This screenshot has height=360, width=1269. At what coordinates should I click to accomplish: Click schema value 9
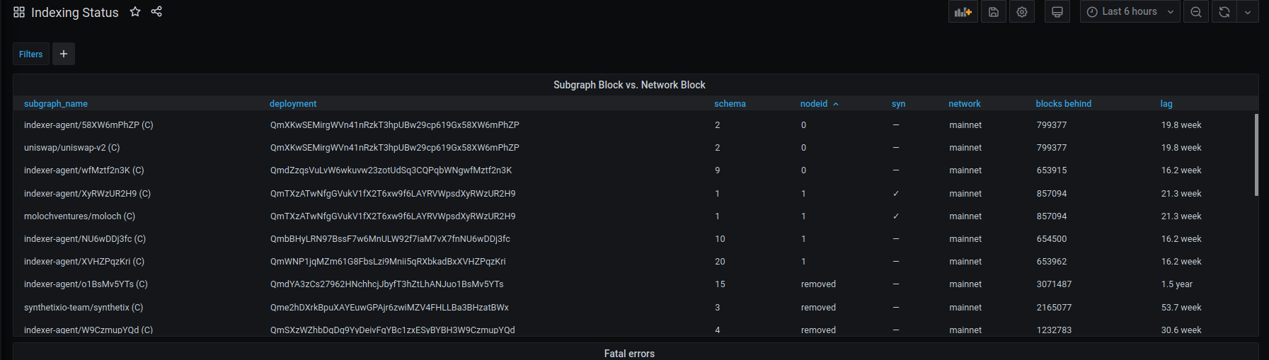point(718,170)
